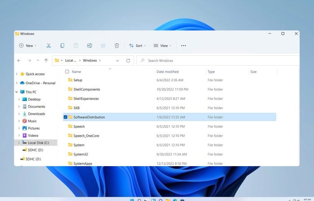Collapse the This PC tree node

coord(17,92)
